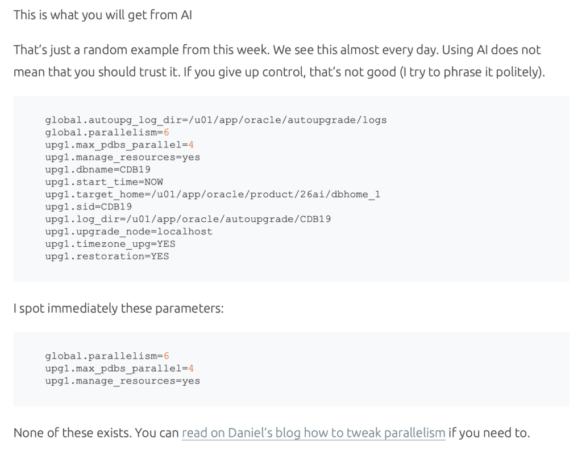Image resolution: width=582 pixels, height=459 pixels.
Task: Click the 'This is what you will get from AI' heading
Action: point(103,15)
